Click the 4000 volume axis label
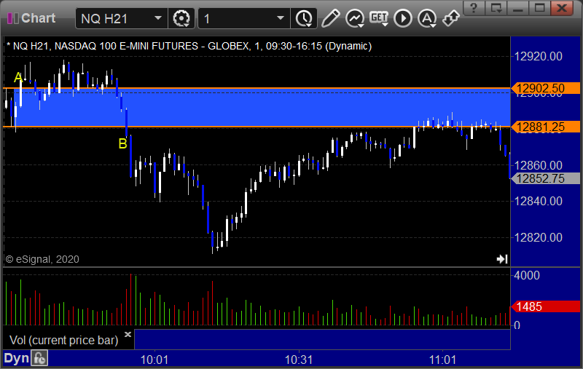 point(527,275)
